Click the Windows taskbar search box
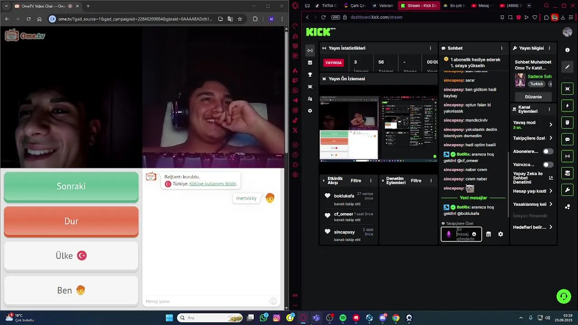Viewport: 578px width, 325px height. point(210,318)
